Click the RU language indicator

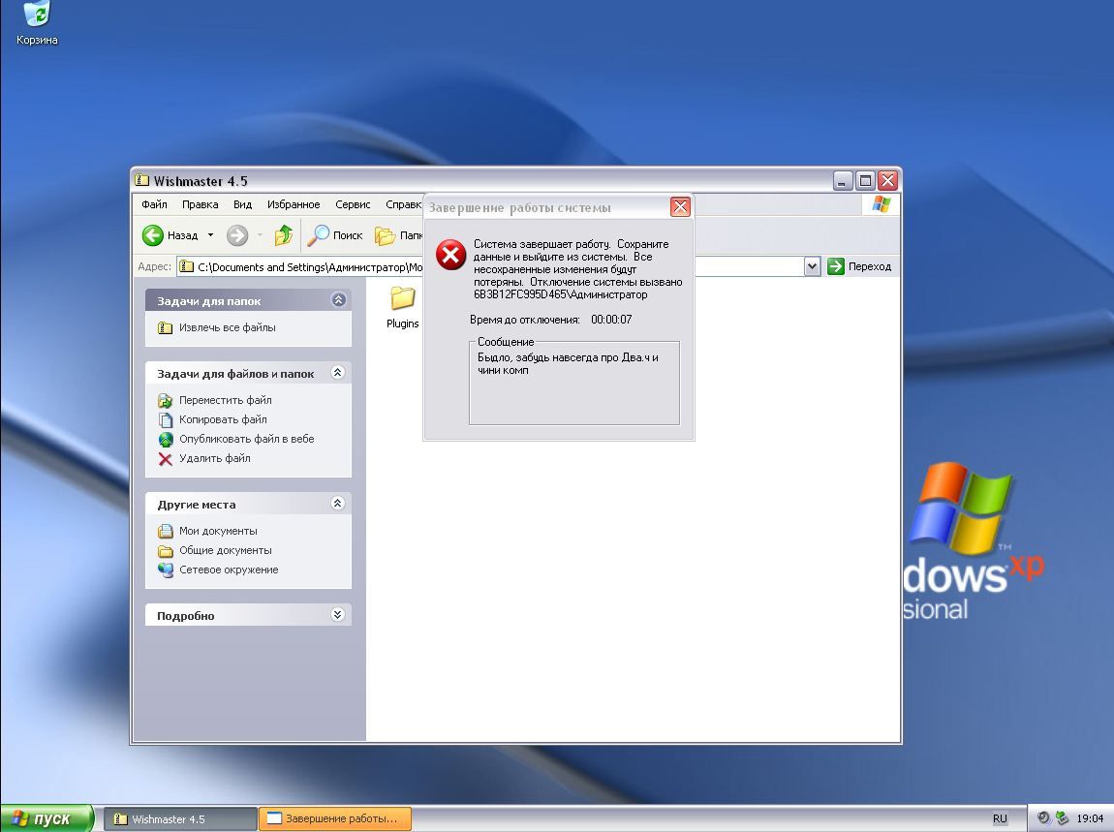pos(1000,818)
